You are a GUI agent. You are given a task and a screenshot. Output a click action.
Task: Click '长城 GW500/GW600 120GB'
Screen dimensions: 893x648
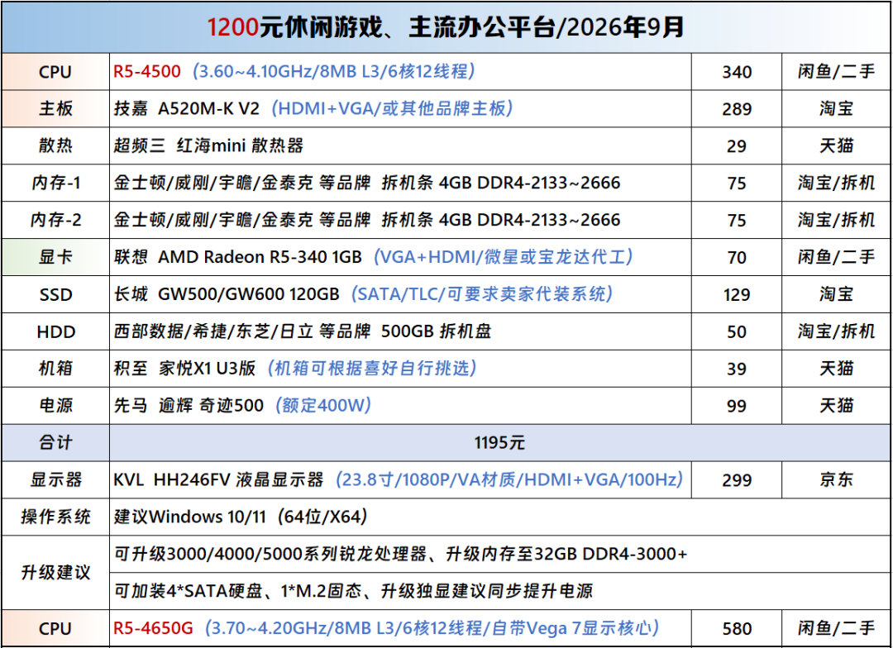226,294
